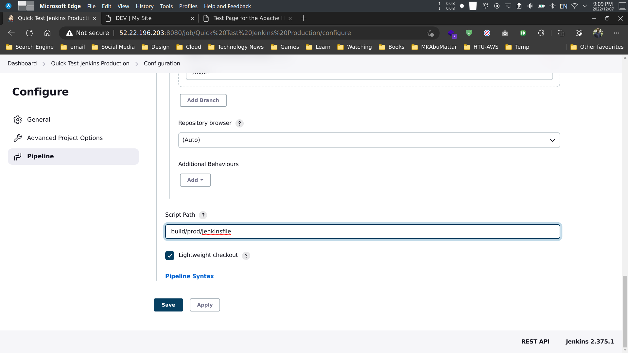Screen dimensions: 628x353
Task: Open the History menu
Action: coord(144,6)
